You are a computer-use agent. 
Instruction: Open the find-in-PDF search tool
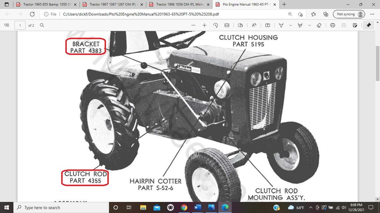tap(42, 25)
